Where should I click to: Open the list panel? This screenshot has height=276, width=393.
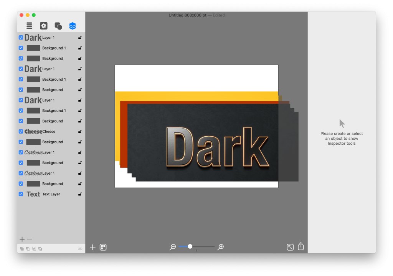(29, 26)
